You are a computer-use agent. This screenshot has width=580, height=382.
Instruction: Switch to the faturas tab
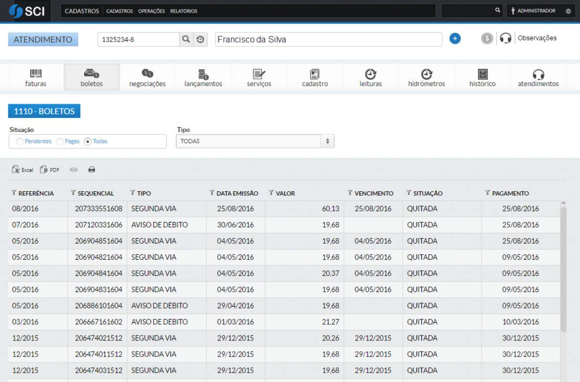(36, 78)
